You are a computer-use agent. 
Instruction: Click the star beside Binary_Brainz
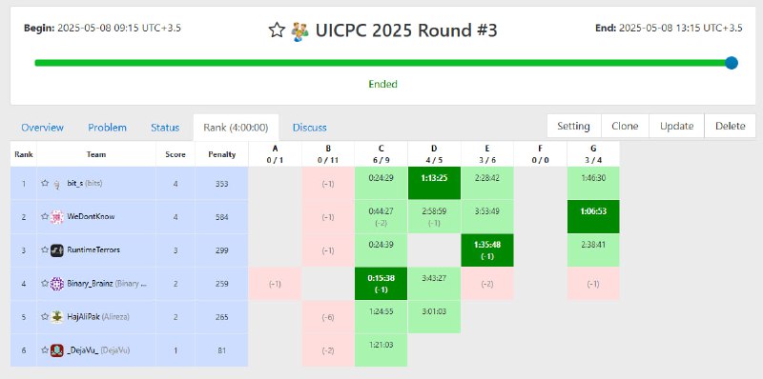tap(45, 283)
